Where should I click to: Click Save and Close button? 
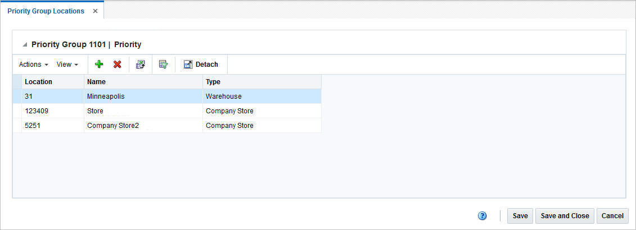[x=565, y=216]
